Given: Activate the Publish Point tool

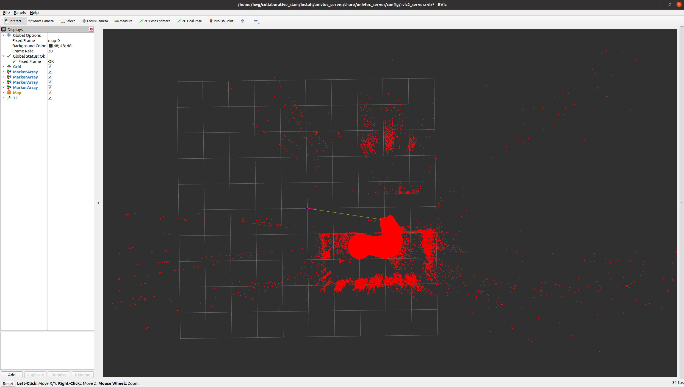Looking at the screenshot, I should 221,21.
